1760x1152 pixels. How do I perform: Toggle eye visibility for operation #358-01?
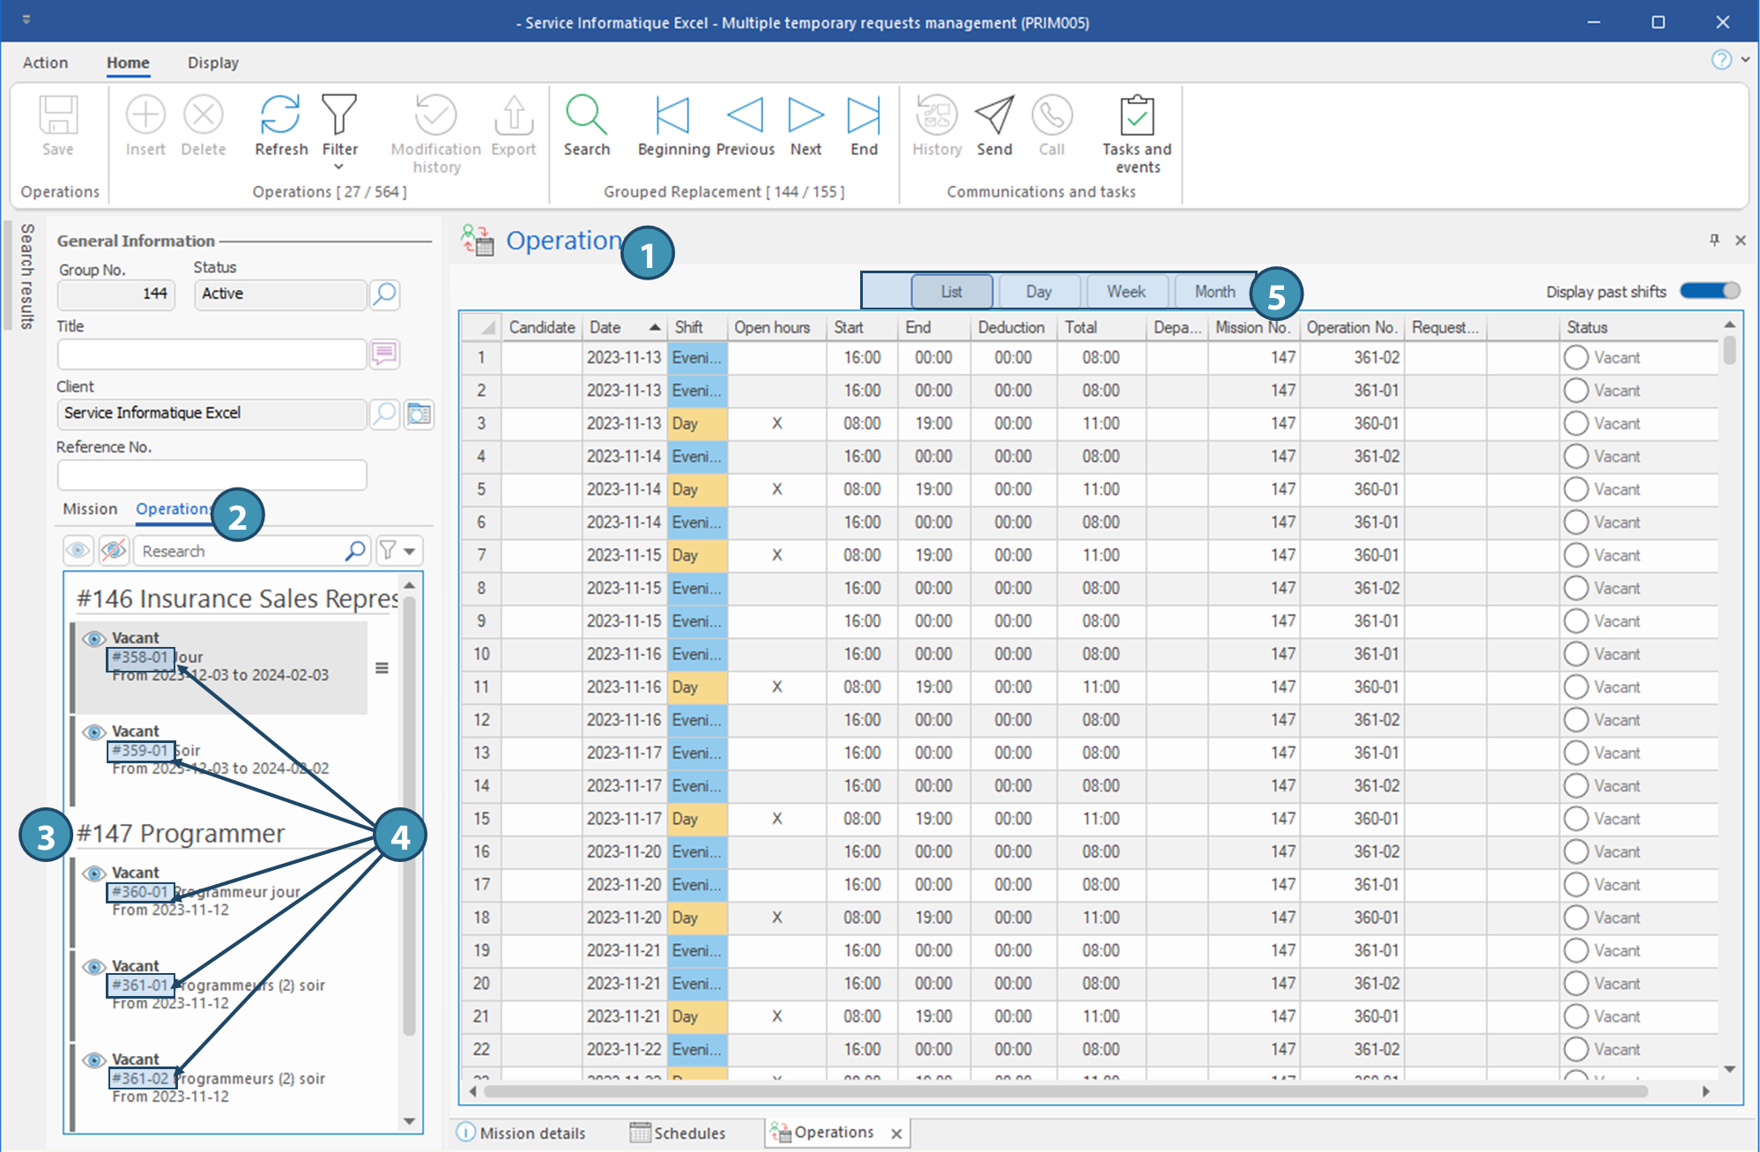click(x=94, y=638)
